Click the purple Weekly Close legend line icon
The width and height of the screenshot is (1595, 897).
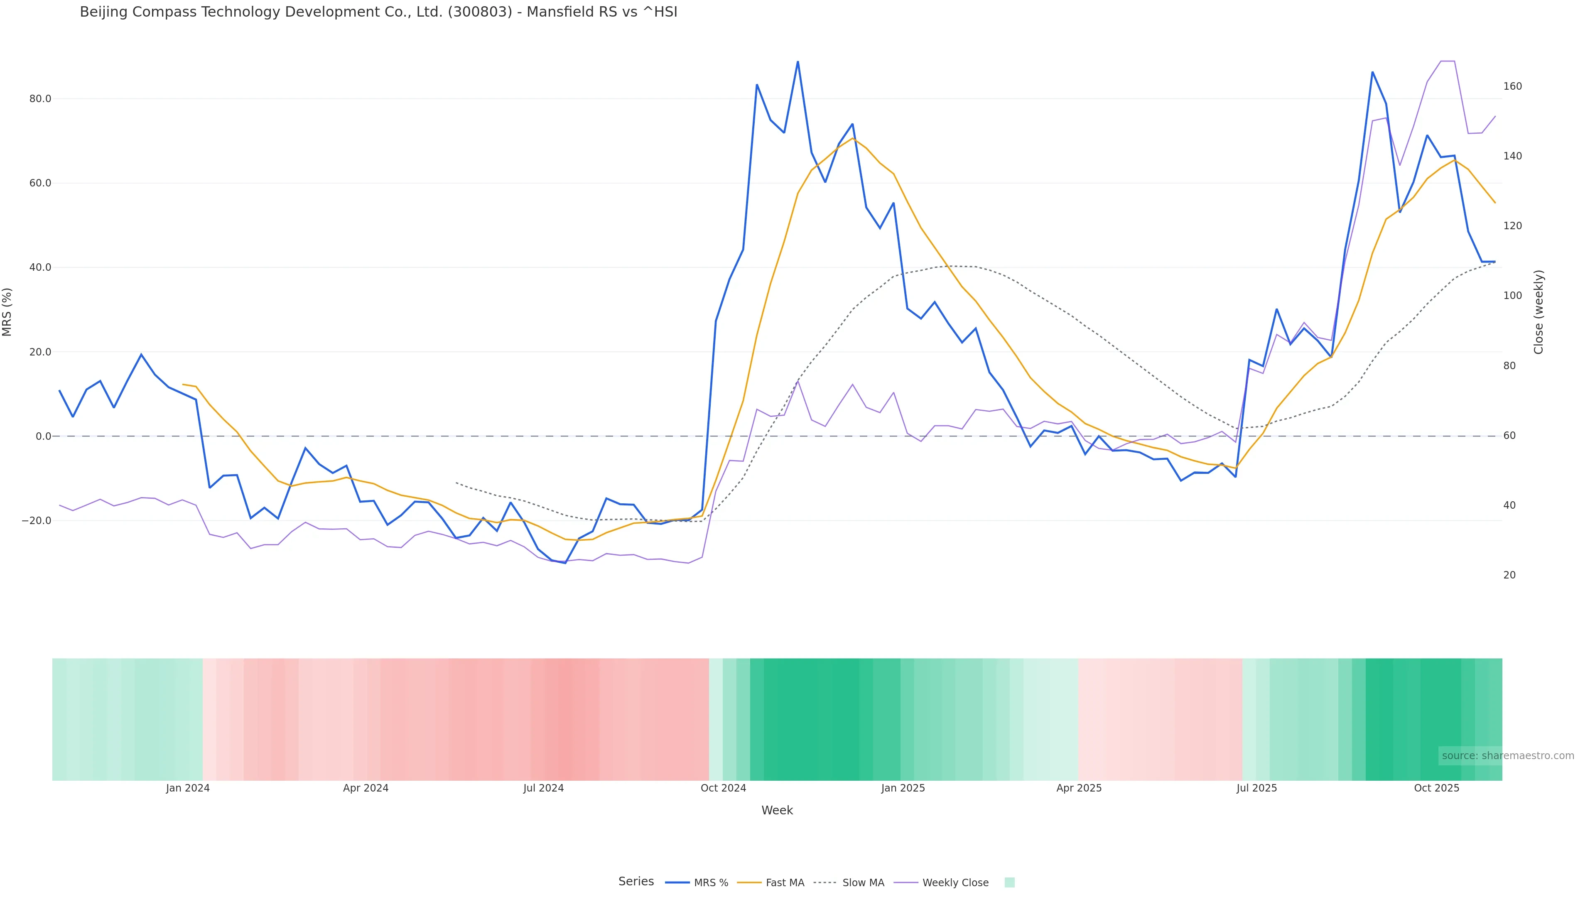point(906,883)
